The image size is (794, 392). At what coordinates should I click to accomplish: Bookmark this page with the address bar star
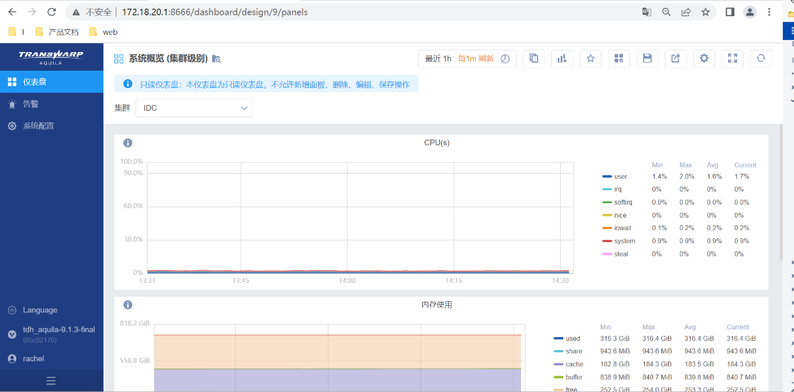tap(706, 12)
